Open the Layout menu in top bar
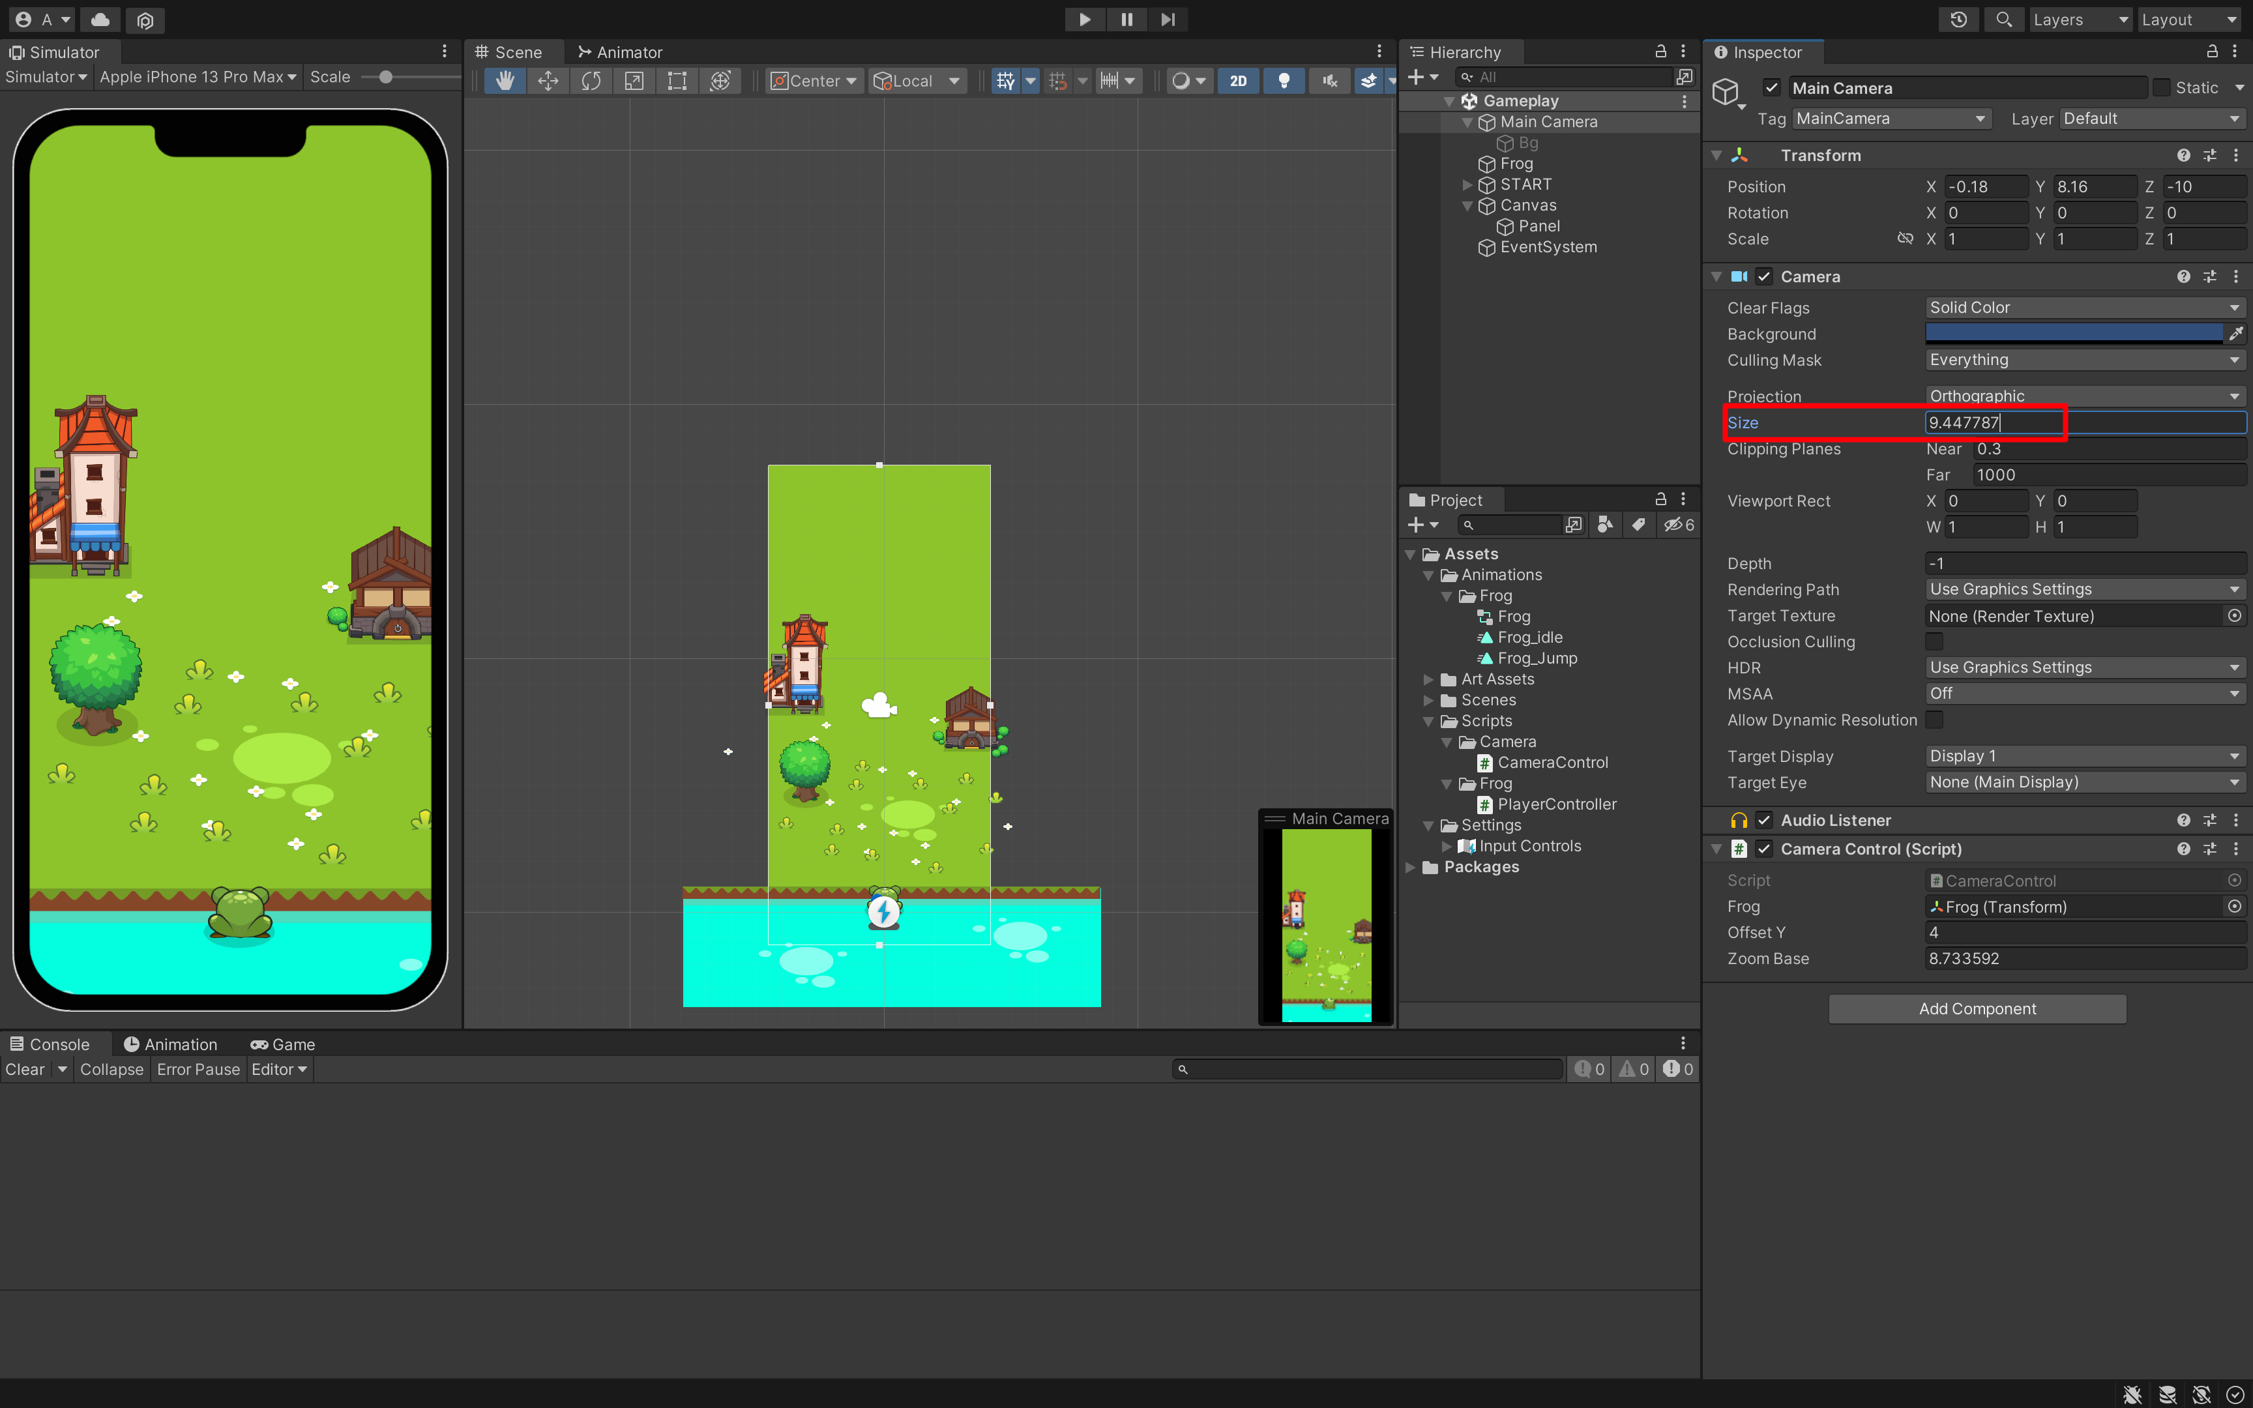This screenshot has height=1408, width=2253. (2188, 20)
